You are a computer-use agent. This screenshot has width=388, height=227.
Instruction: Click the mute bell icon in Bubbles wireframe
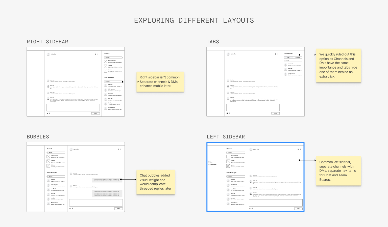point(118,149)
